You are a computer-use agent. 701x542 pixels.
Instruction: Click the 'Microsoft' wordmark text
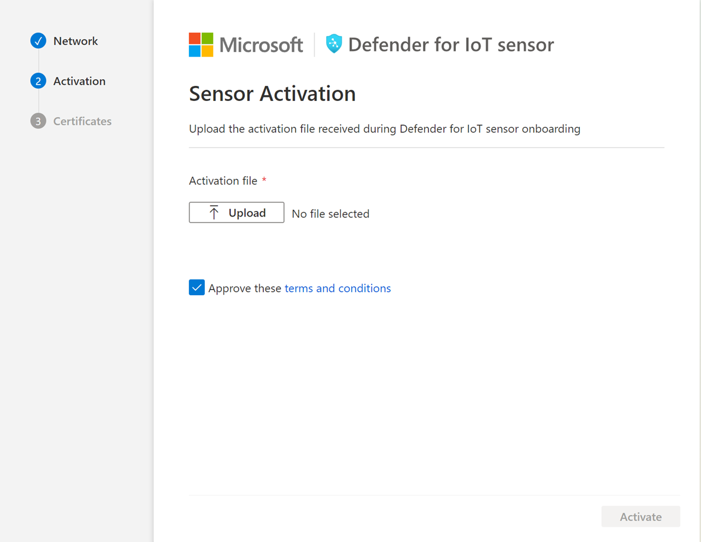[x=261, y=45]
